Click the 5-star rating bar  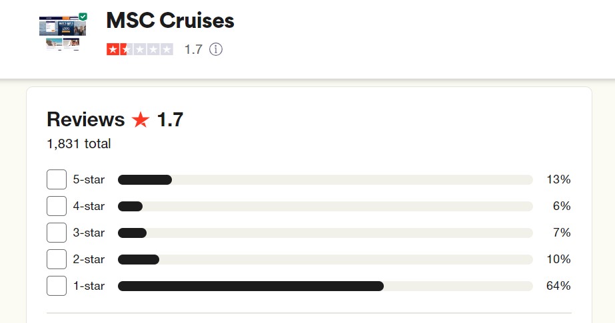tap(325, 180)
